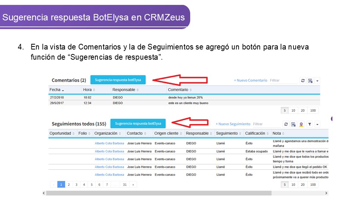
Task: Go to next page with » arrow
Action: coord(132,185)
